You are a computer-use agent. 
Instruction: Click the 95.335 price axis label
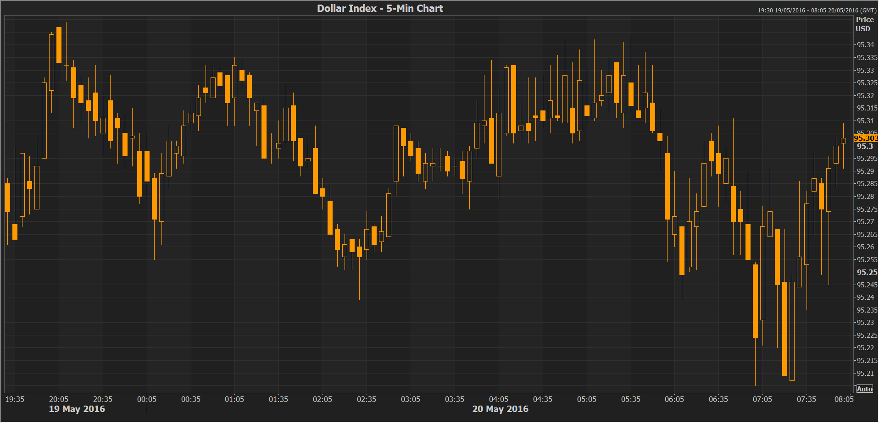pos(867,58)
